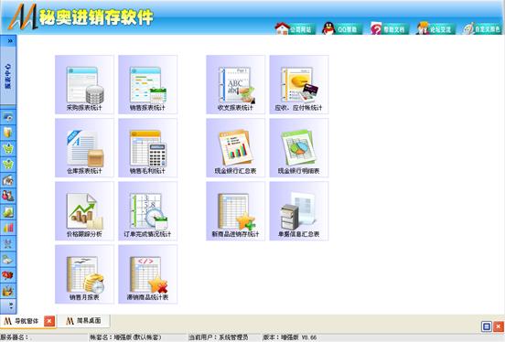The height and width of the screenshot is (342, 505).
Task: Click the 秘奥进销存软件 logo title
Action: [96, 16]
